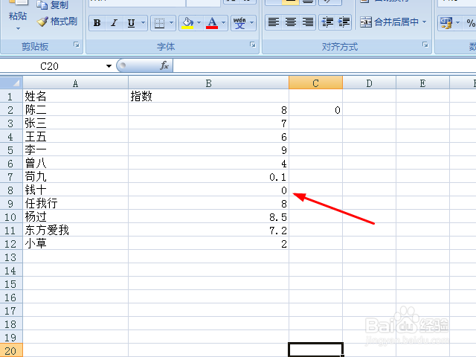Open fill color dropdown arrow
The width and height of the screenshot is (476, 357).
(x=199, y=23)
